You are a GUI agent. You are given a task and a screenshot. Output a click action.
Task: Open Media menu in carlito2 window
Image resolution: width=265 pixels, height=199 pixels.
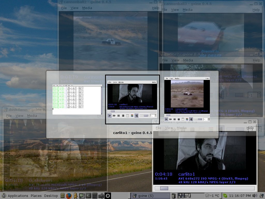click(x=188, y=60)
